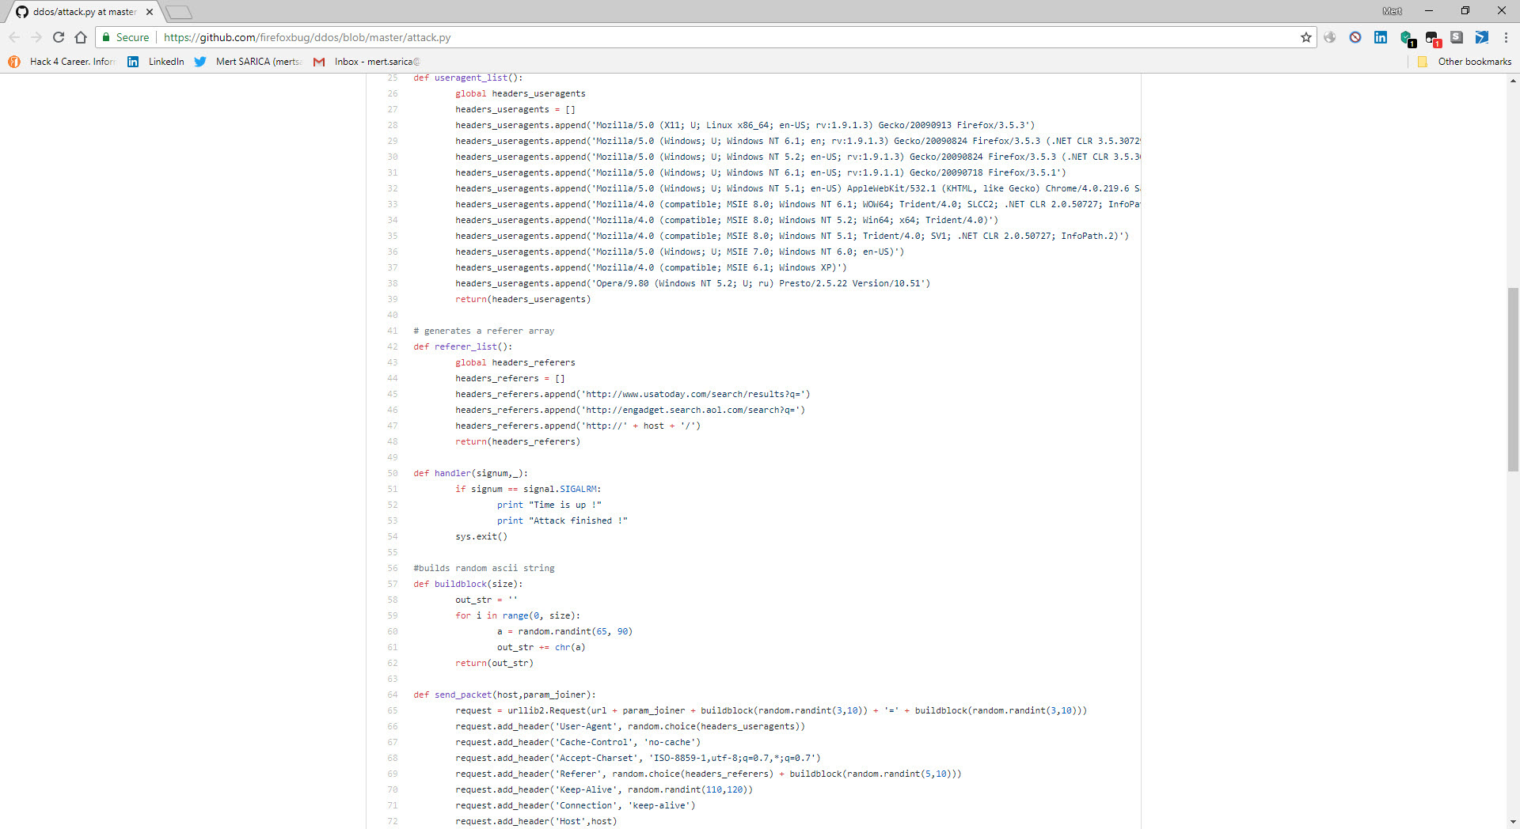Open the red blocked-circle extension
The height and width of the screenshot is (829, 1520).
[x=1355, y=37]
